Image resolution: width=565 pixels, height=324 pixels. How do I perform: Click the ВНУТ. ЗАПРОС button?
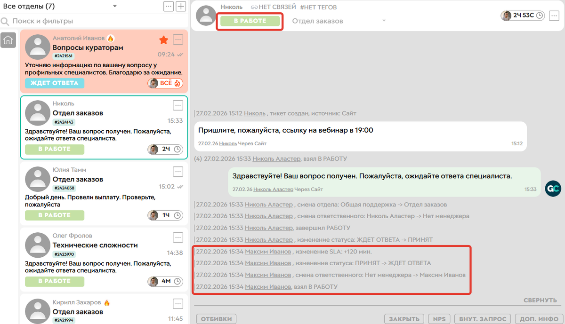(x=483, y=319)
